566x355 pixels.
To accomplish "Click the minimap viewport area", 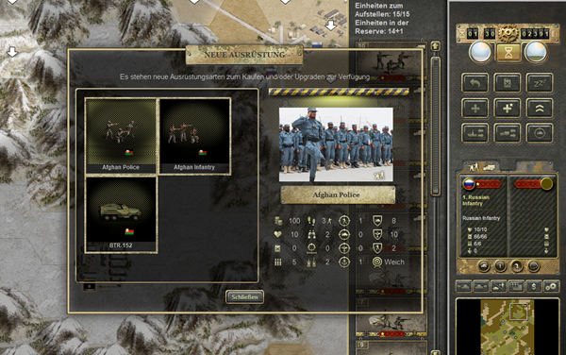I will (518, 312).
